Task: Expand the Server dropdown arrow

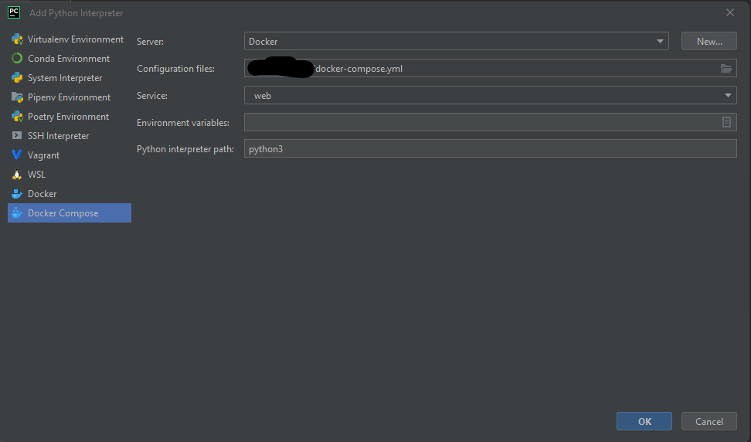Action: pyautogui.click(x=660, y=41)
